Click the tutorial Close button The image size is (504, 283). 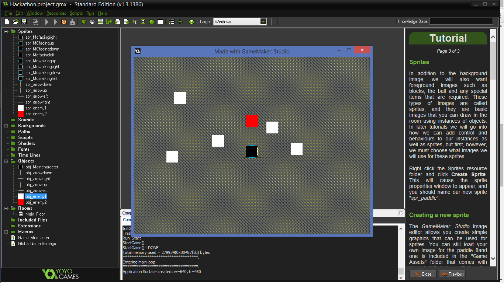(423, 274)
